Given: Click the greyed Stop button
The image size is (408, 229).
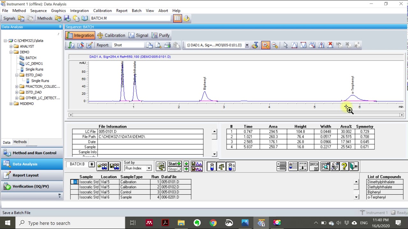Looking at the screenshot, I should 175,169.
